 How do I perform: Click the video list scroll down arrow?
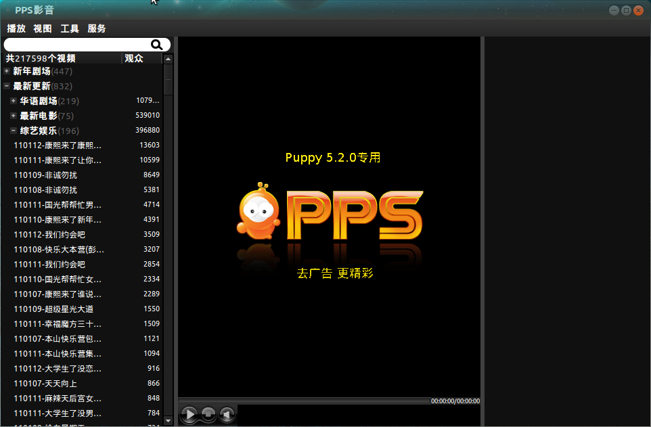pos(168,421)
